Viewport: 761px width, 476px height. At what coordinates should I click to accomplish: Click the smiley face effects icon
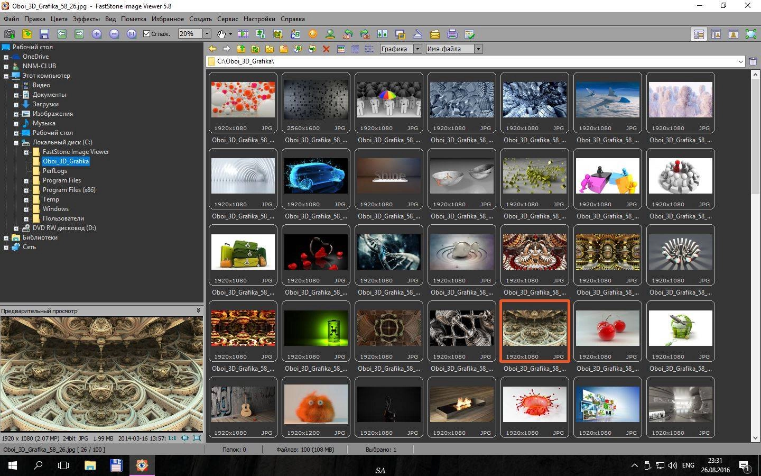point(313,34)
